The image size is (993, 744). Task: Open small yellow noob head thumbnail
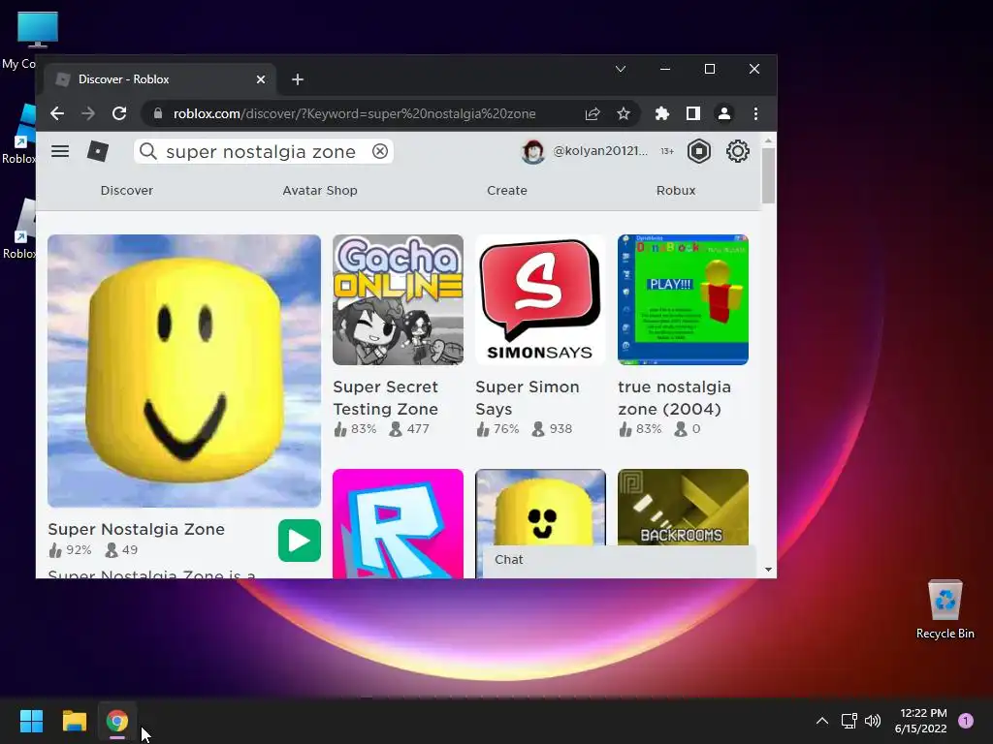pyautogui.click(x=540, y=507)
